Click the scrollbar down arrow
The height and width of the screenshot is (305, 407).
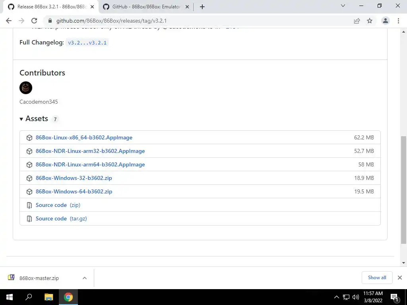(x=404, y=263)
